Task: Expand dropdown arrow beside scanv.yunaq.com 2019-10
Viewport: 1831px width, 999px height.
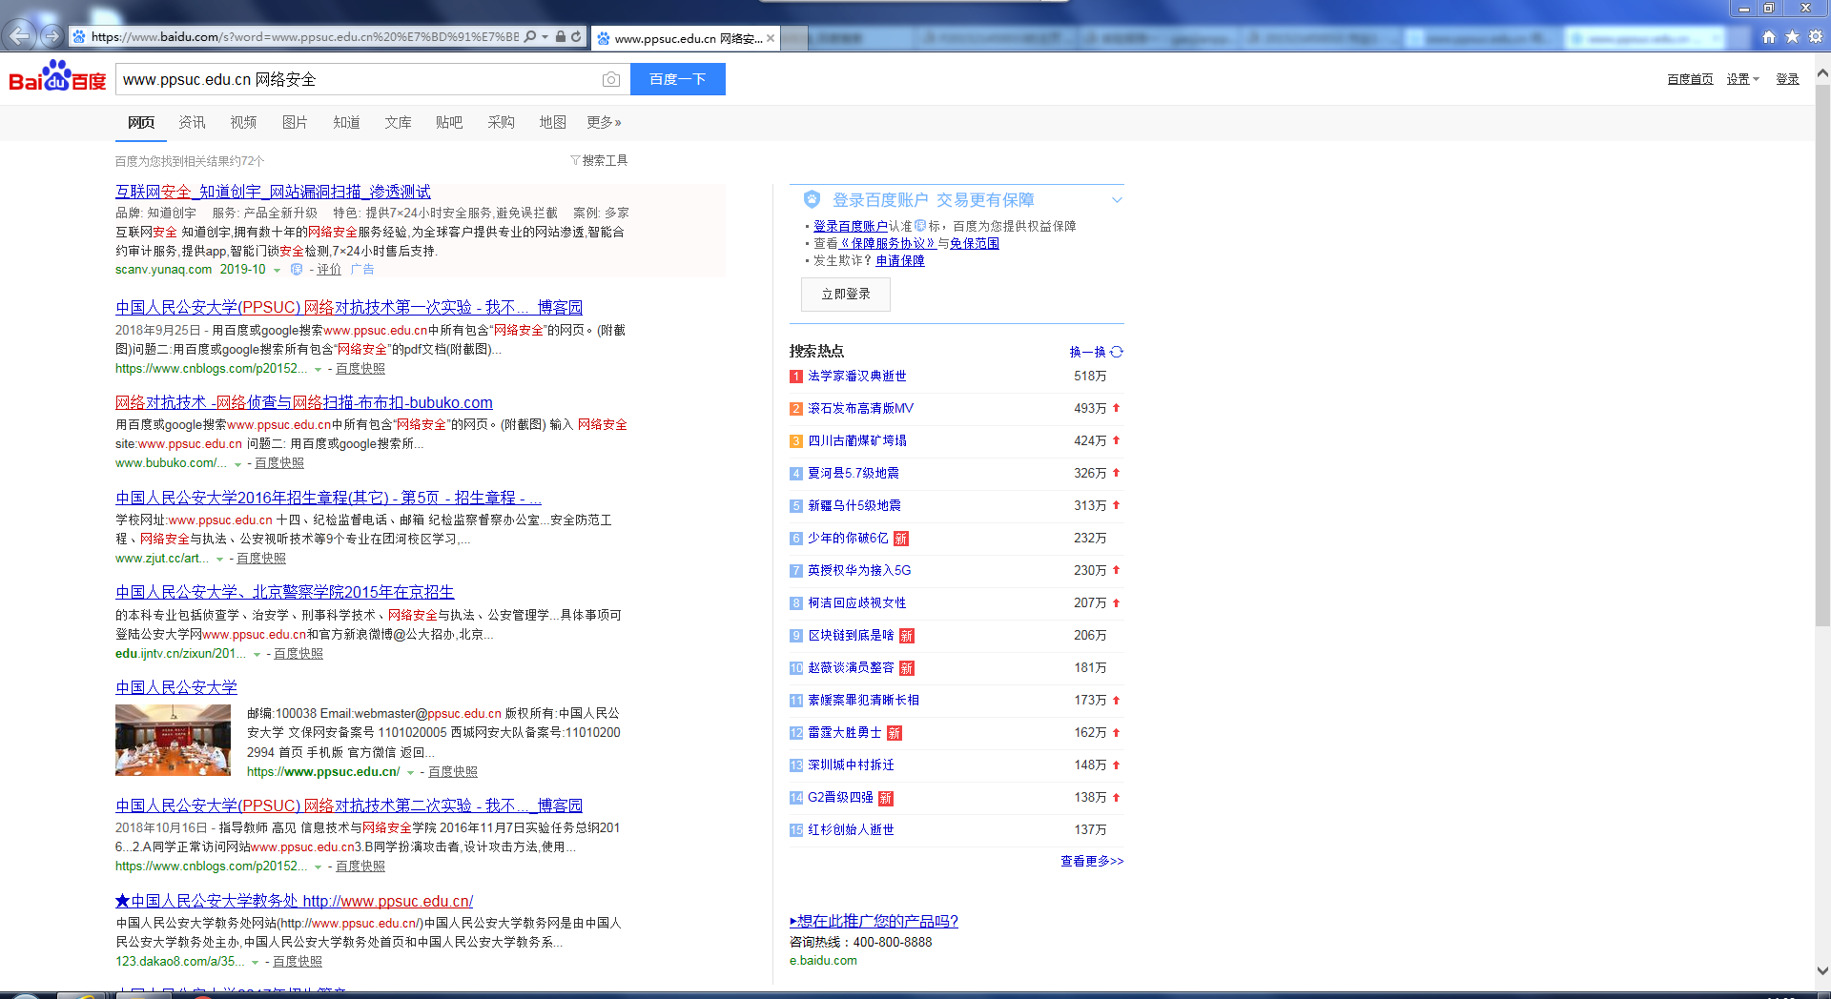Action: tap(278, 271)
